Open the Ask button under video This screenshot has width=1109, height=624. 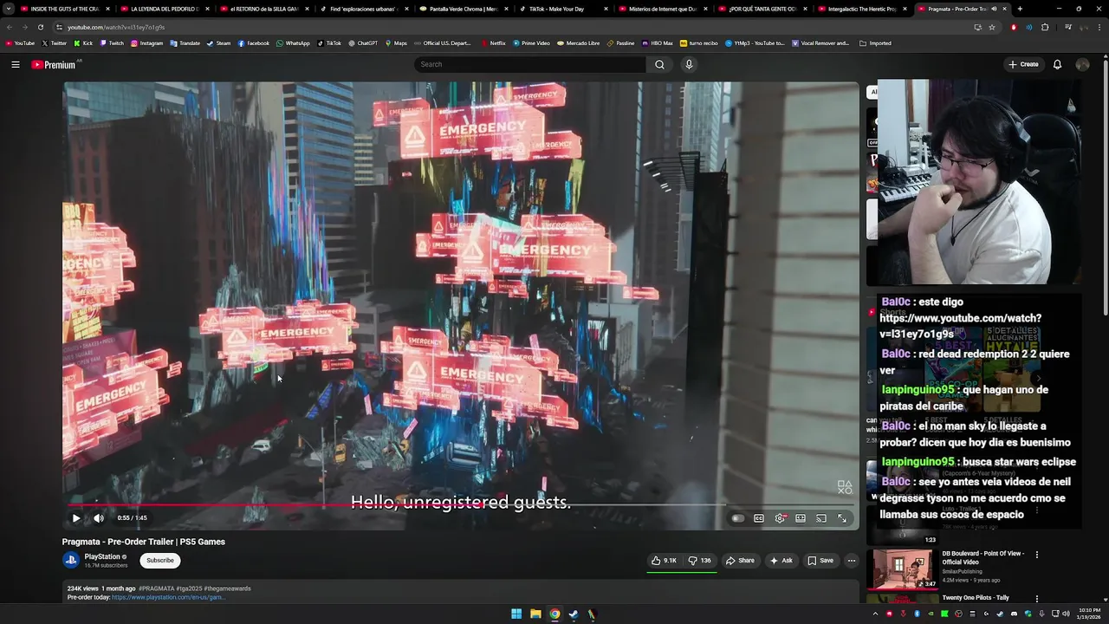pyautogui.click(x=781, y=561)
